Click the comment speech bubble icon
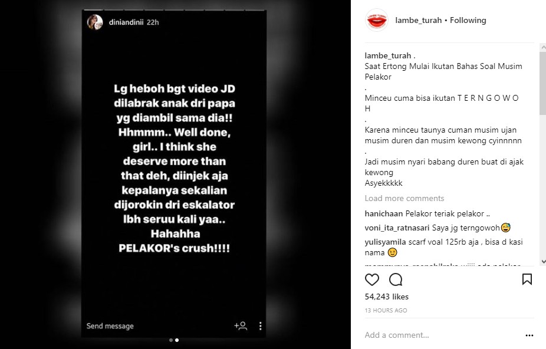Viewport: 546px width, 349px height. click(396, 279)
